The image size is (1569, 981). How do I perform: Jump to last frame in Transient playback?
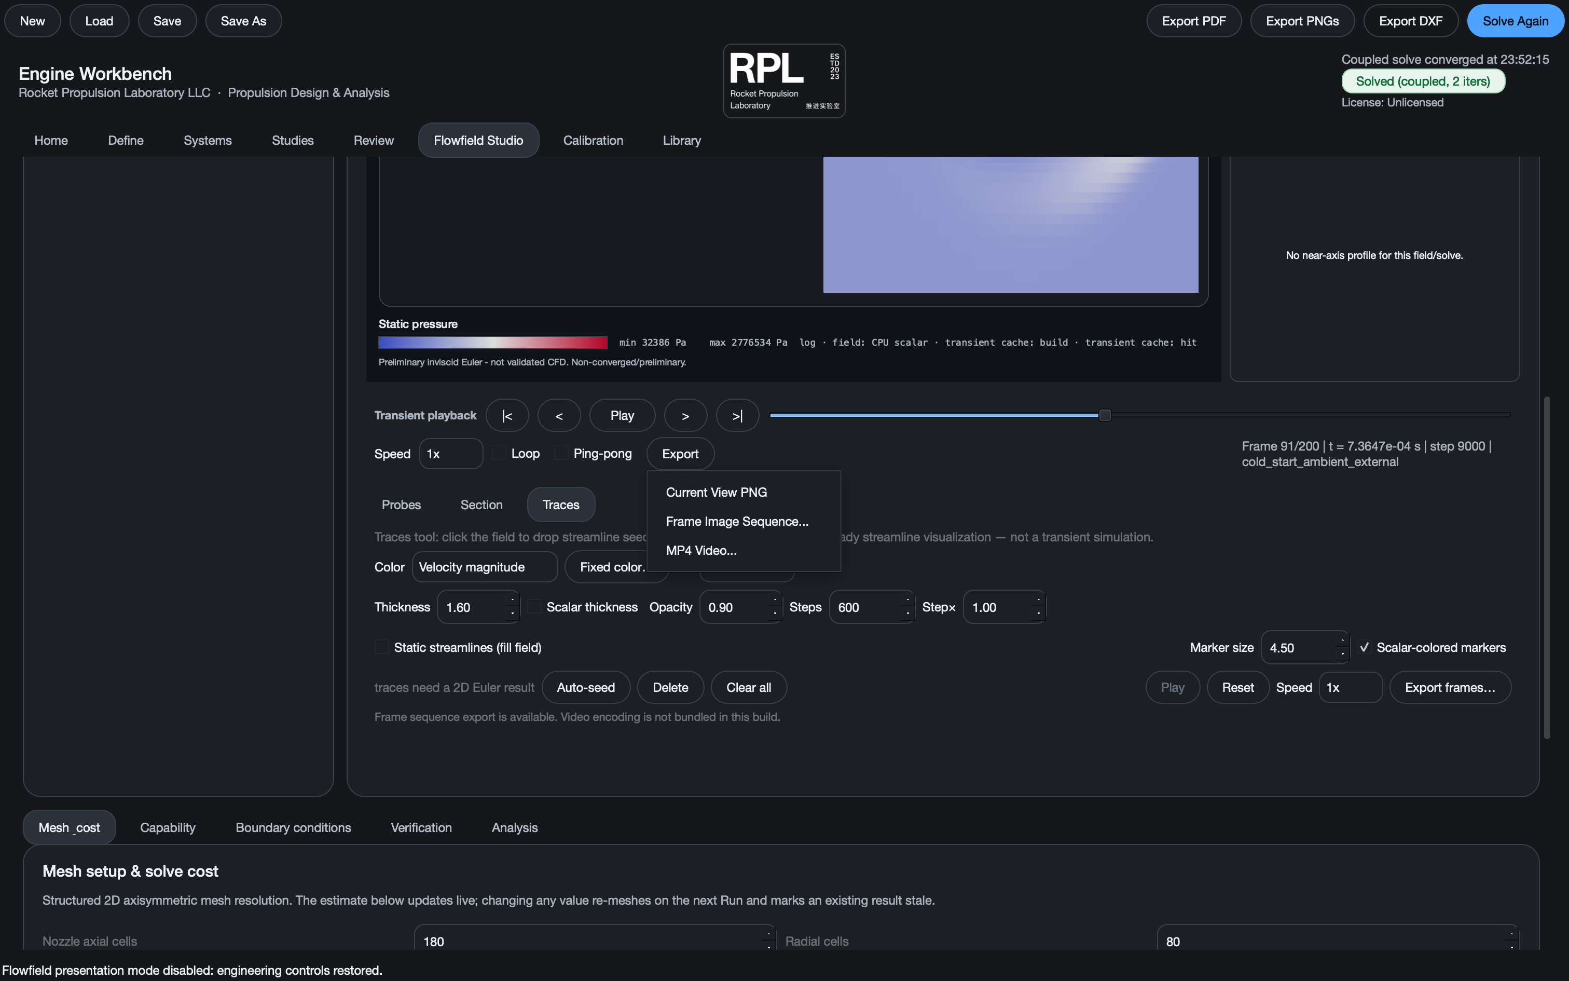pos(737,415)
